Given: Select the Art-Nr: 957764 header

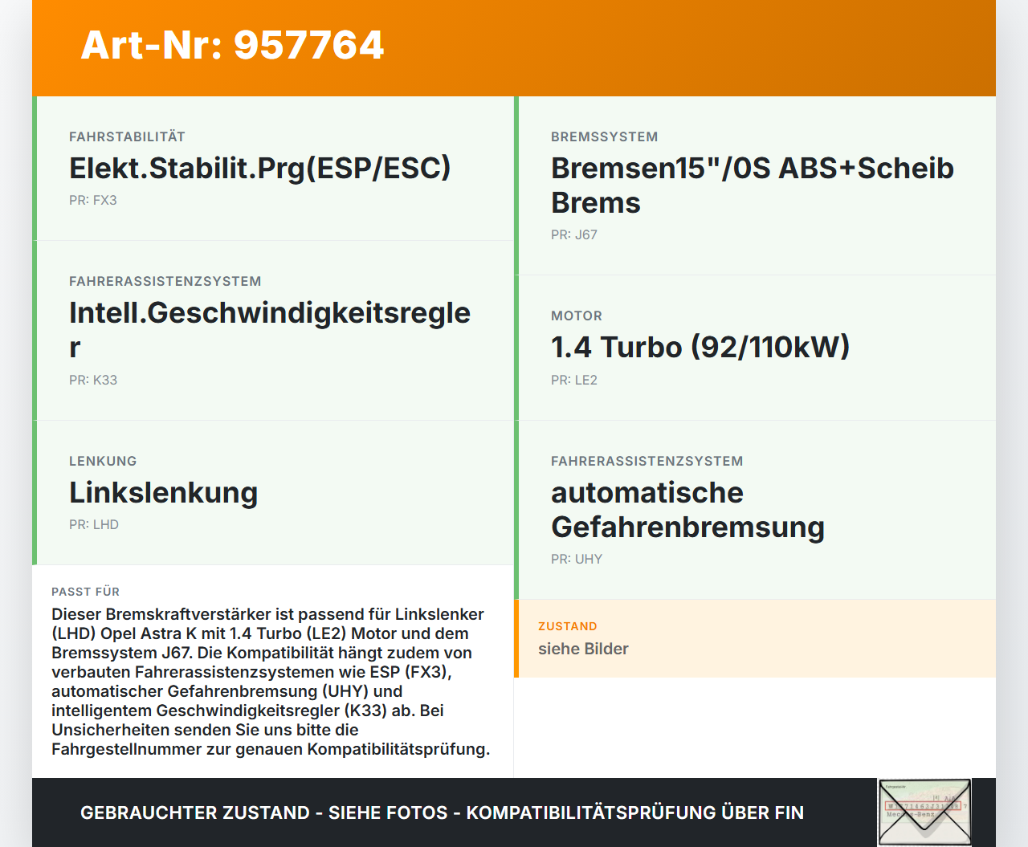Looking at the screenshot, I should pos(232,46).
